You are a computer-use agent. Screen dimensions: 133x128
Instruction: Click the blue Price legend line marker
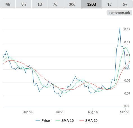point(38,121)
